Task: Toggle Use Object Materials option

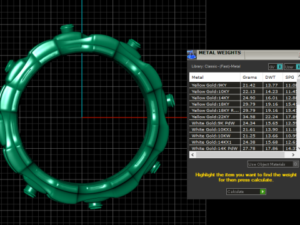Action: [x=273, y=164]
